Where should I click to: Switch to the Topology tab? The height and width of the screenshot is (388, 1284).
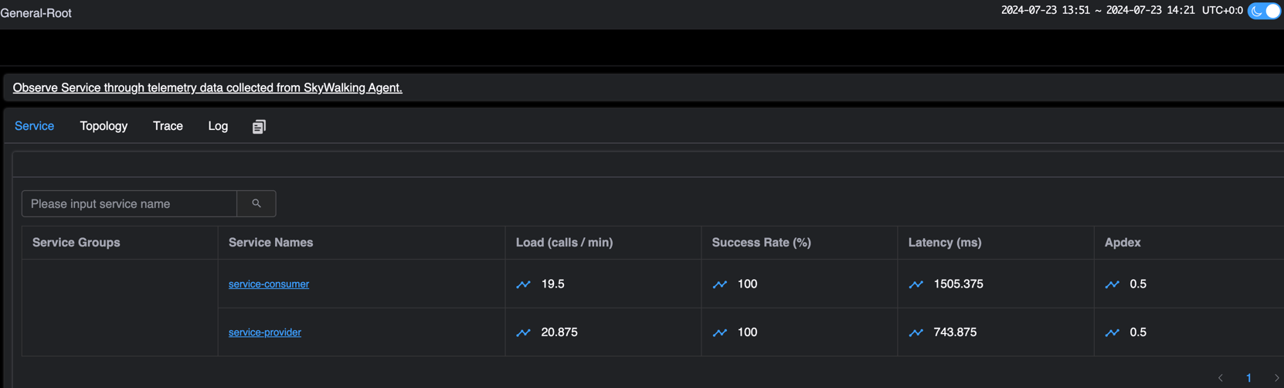click(104, 126)
